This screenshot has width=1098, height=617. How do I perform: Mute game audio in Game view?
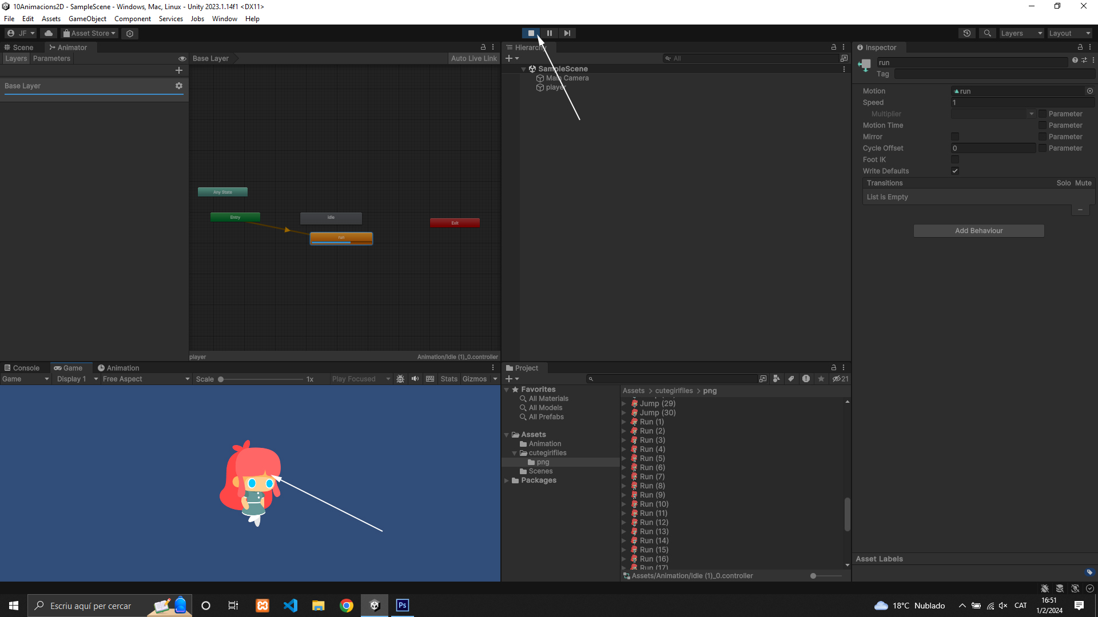coord(415,379)
